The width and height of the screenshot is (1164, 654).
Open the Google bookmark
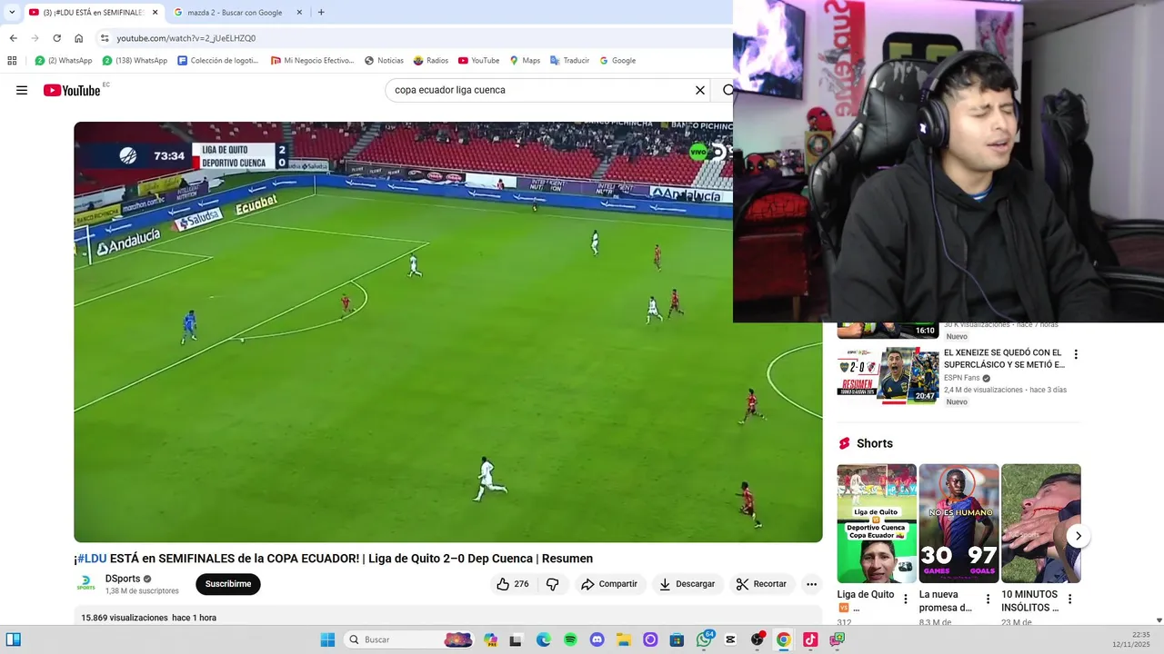point(617,61)
